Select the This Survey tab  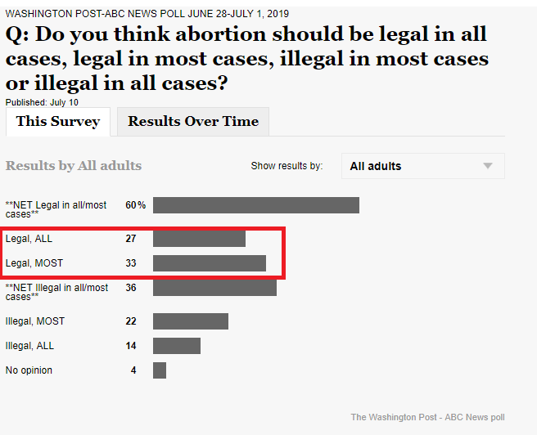point(58,122)
